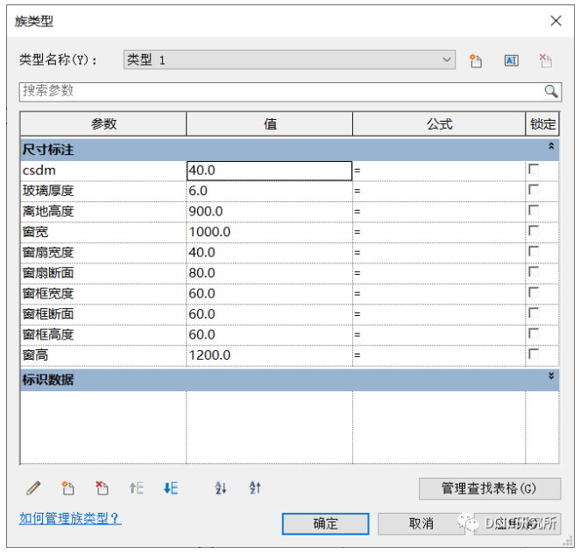Toggle lock checkbox for 窗框断面
The image size is (581, 554).
click(534, 312)
